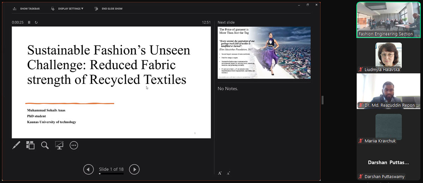Open the see all slides grid view

[30, 145]
